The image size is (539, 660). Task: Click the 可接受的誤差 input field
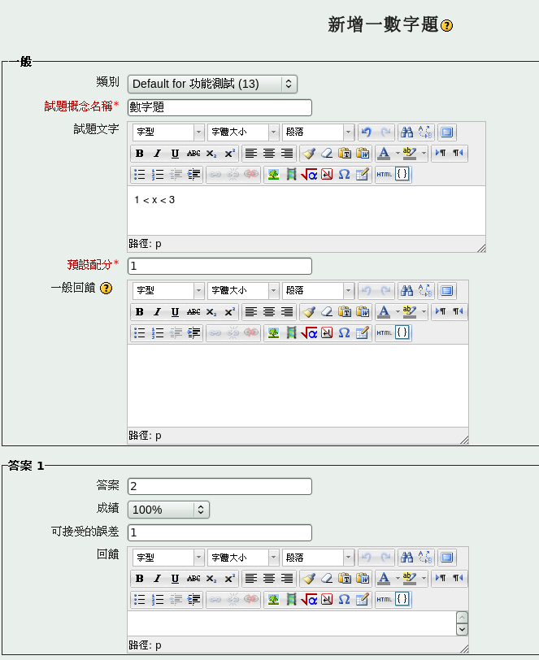(x=220, y=533)
